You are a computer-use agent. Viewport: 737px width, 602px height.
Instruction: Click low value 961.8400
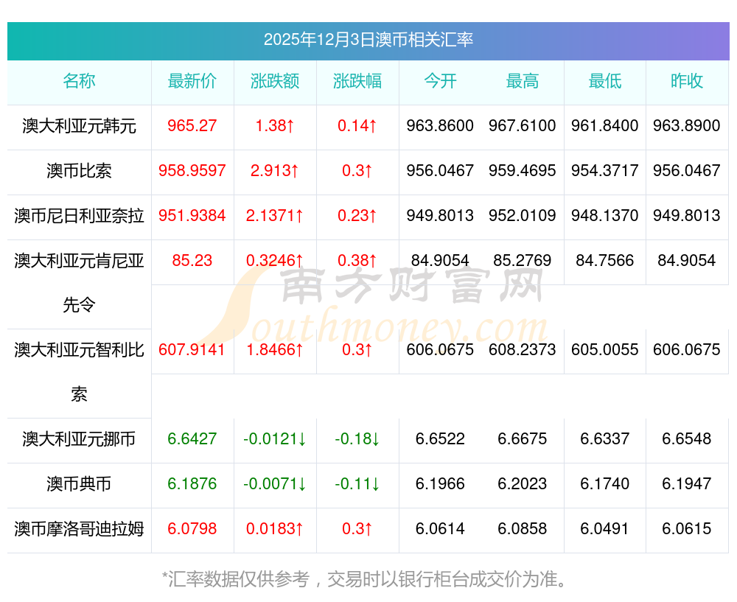click(x=605, y=126)
